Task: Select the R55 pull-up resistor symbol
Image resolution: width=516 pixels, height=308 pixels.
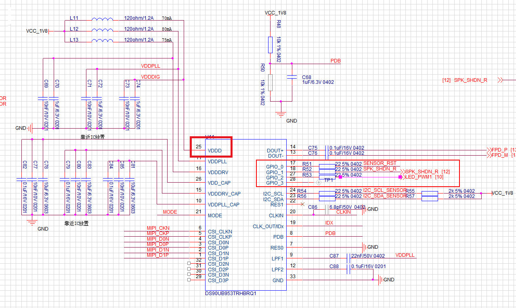Action: 430,194
